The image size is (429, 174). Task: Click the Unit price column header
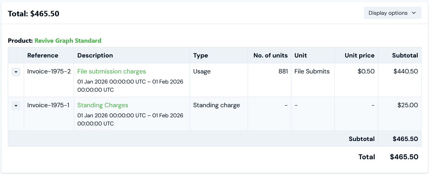360,56
